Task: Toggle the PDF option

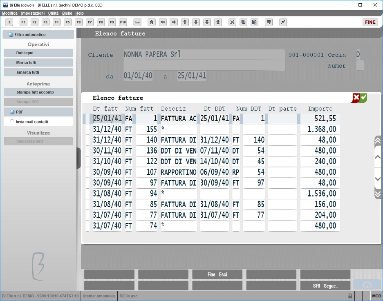Action: (38, 112)
